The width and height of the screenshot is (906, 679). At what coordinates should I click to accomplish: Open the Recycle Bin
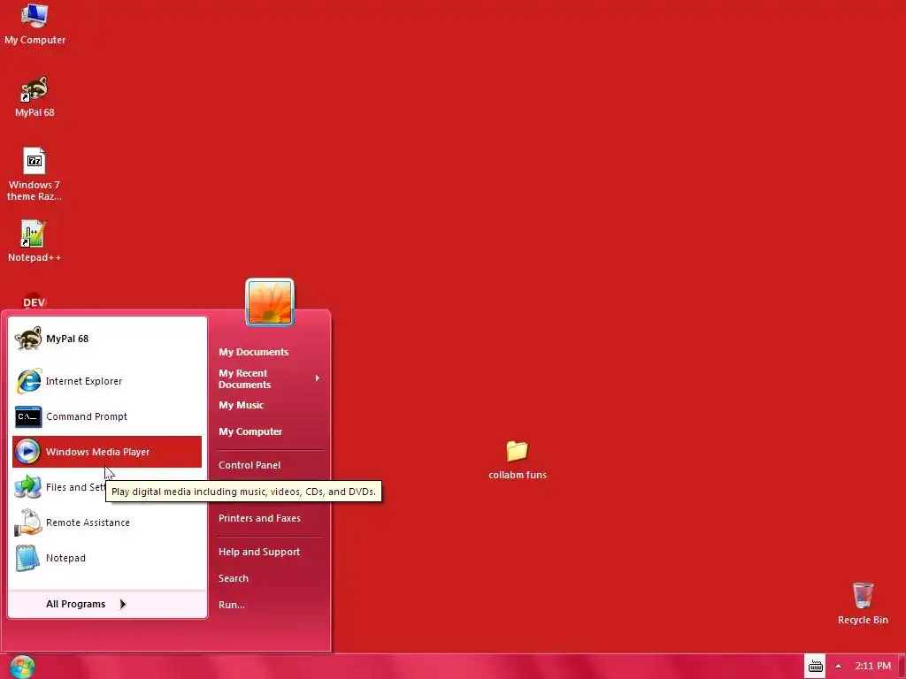click(863, 603)
